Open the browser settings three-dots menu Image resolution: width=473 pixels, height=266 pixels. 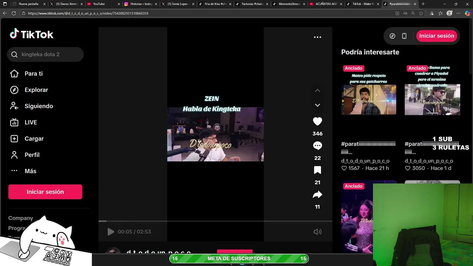pyautogui.click(x=459, y=13)
